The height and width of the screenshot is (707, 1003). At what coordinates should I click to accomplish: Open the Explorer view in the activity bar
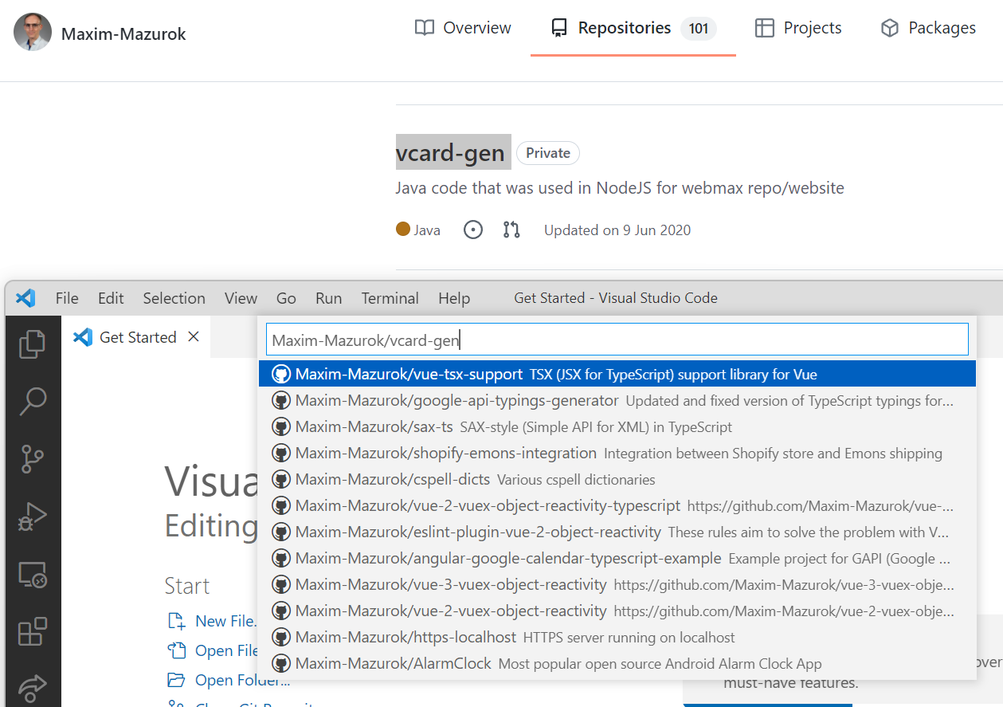[33, 344]
